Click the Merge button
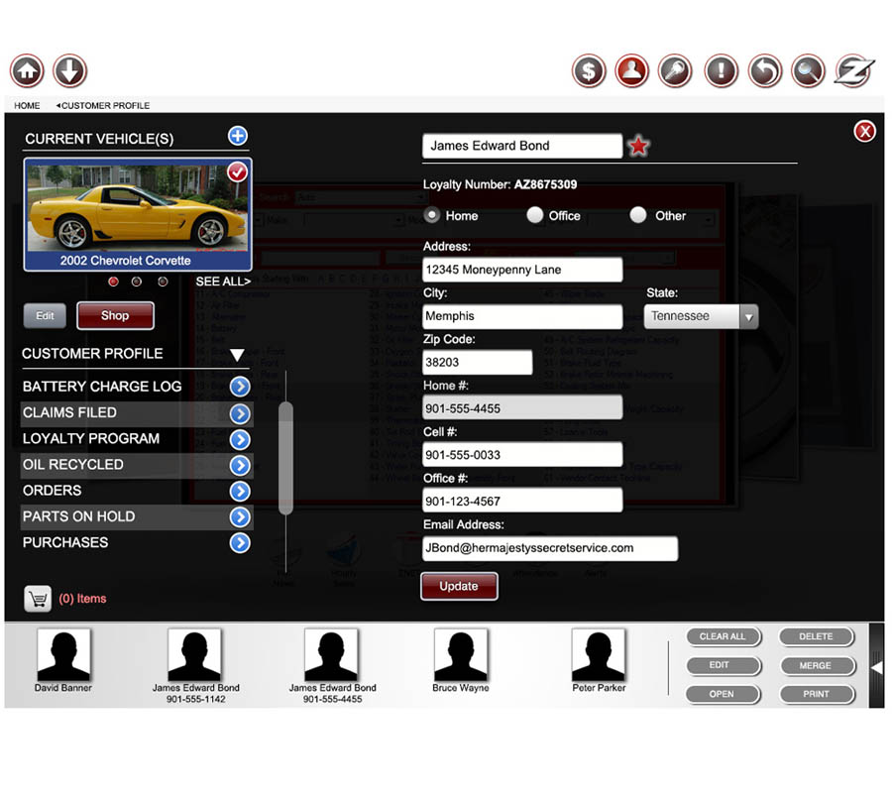Screen dimensions: 892x793 pyautogui.click(x=816, y=665)
